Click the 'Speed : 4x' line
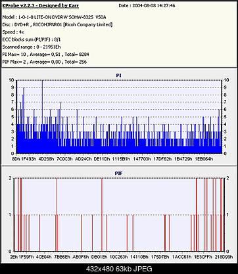Screen dimensions: 238x274 [13, 32]
